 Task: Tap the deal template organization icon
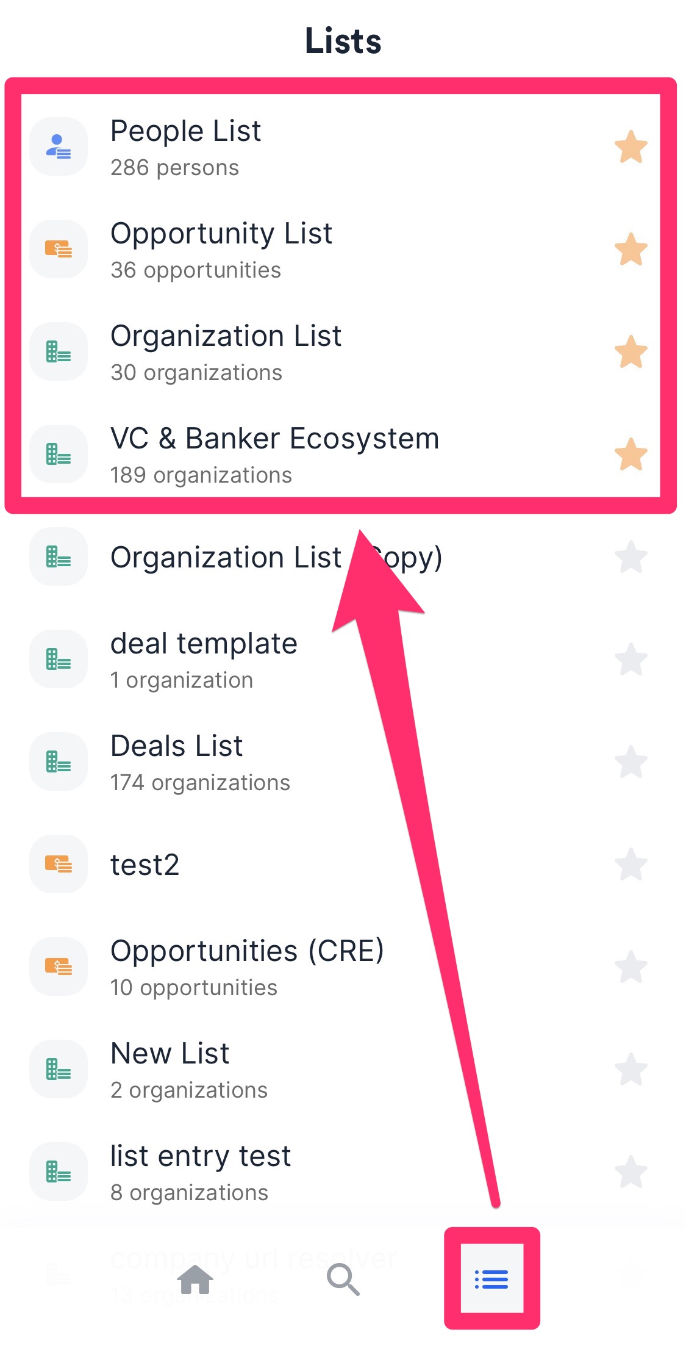58,658
